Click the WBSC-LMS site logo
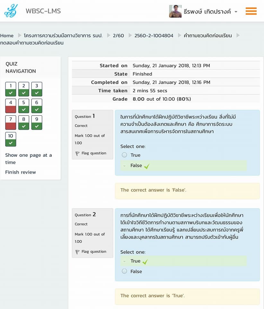This screenshot has width=264, height=309. pyautogui.click(x=11, y=11)
